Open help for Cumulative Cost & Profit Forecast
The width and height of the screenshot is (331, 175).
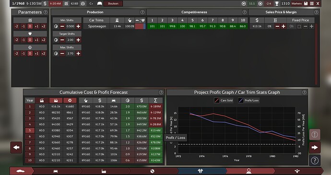(x=161, y=92)
